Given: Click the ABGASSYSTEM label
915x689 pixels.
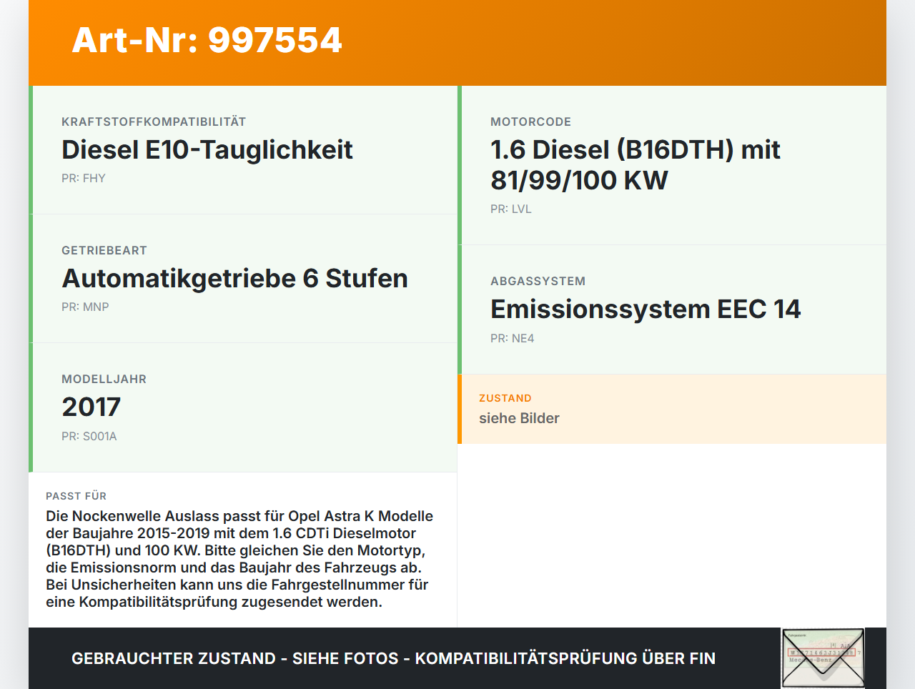Looking at the screenshot, I should pos(538,282).
